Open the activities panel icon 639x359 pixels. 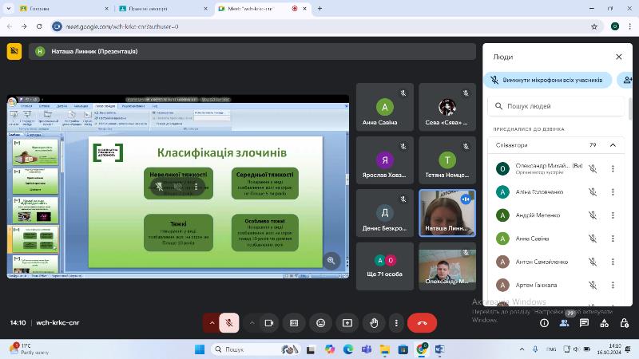605,322
